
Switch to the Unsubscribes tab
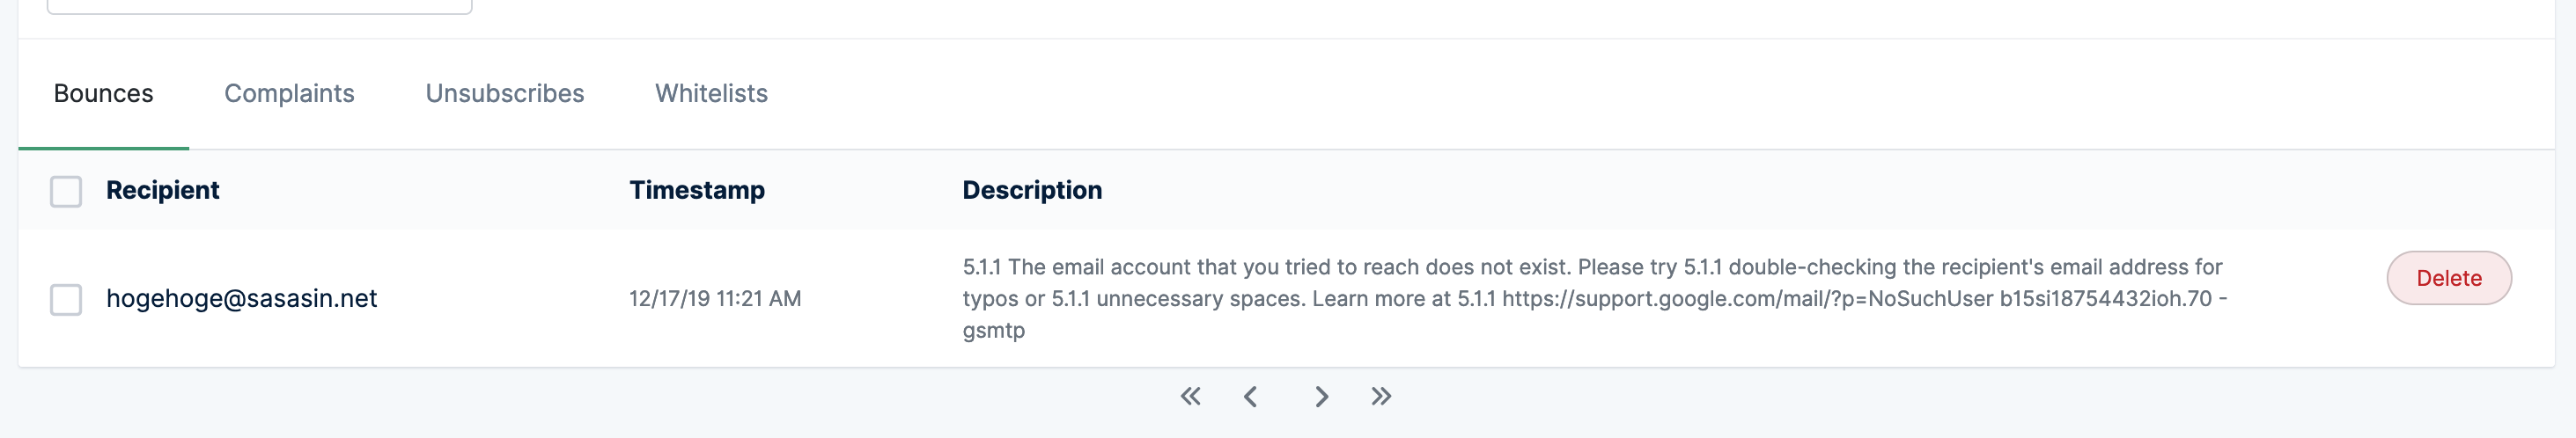coord(504,94)
